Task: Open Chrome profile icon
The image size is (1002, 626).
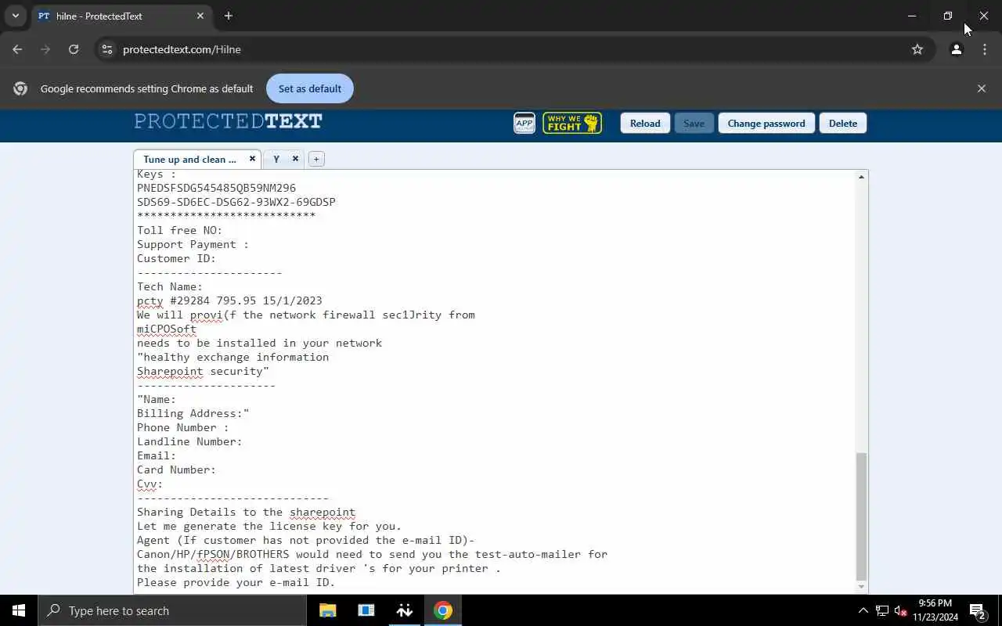Action: tap(956, 49)
